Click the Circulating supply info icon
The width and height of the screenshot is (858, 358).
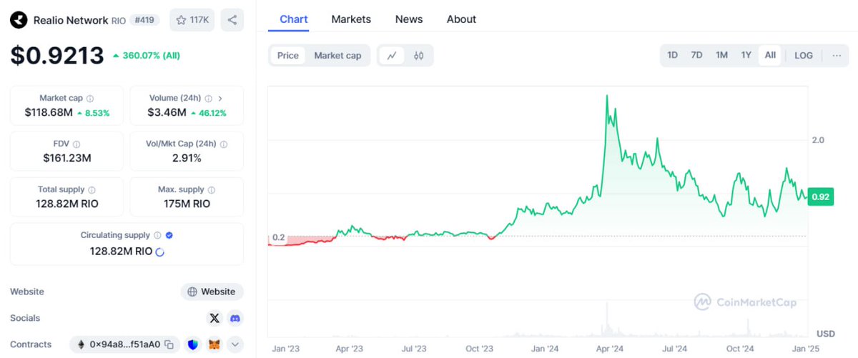[x=157, y=235]
